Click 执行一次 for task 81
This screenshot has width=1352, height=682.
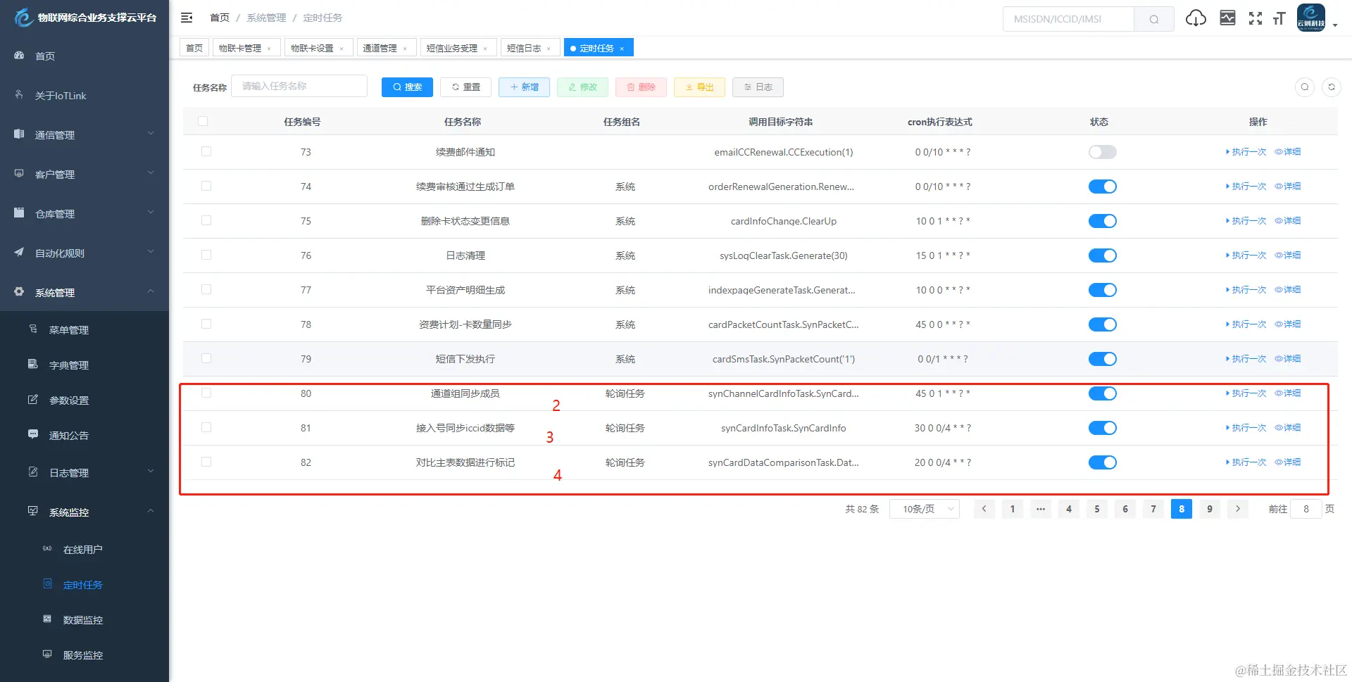point(1246,428)
